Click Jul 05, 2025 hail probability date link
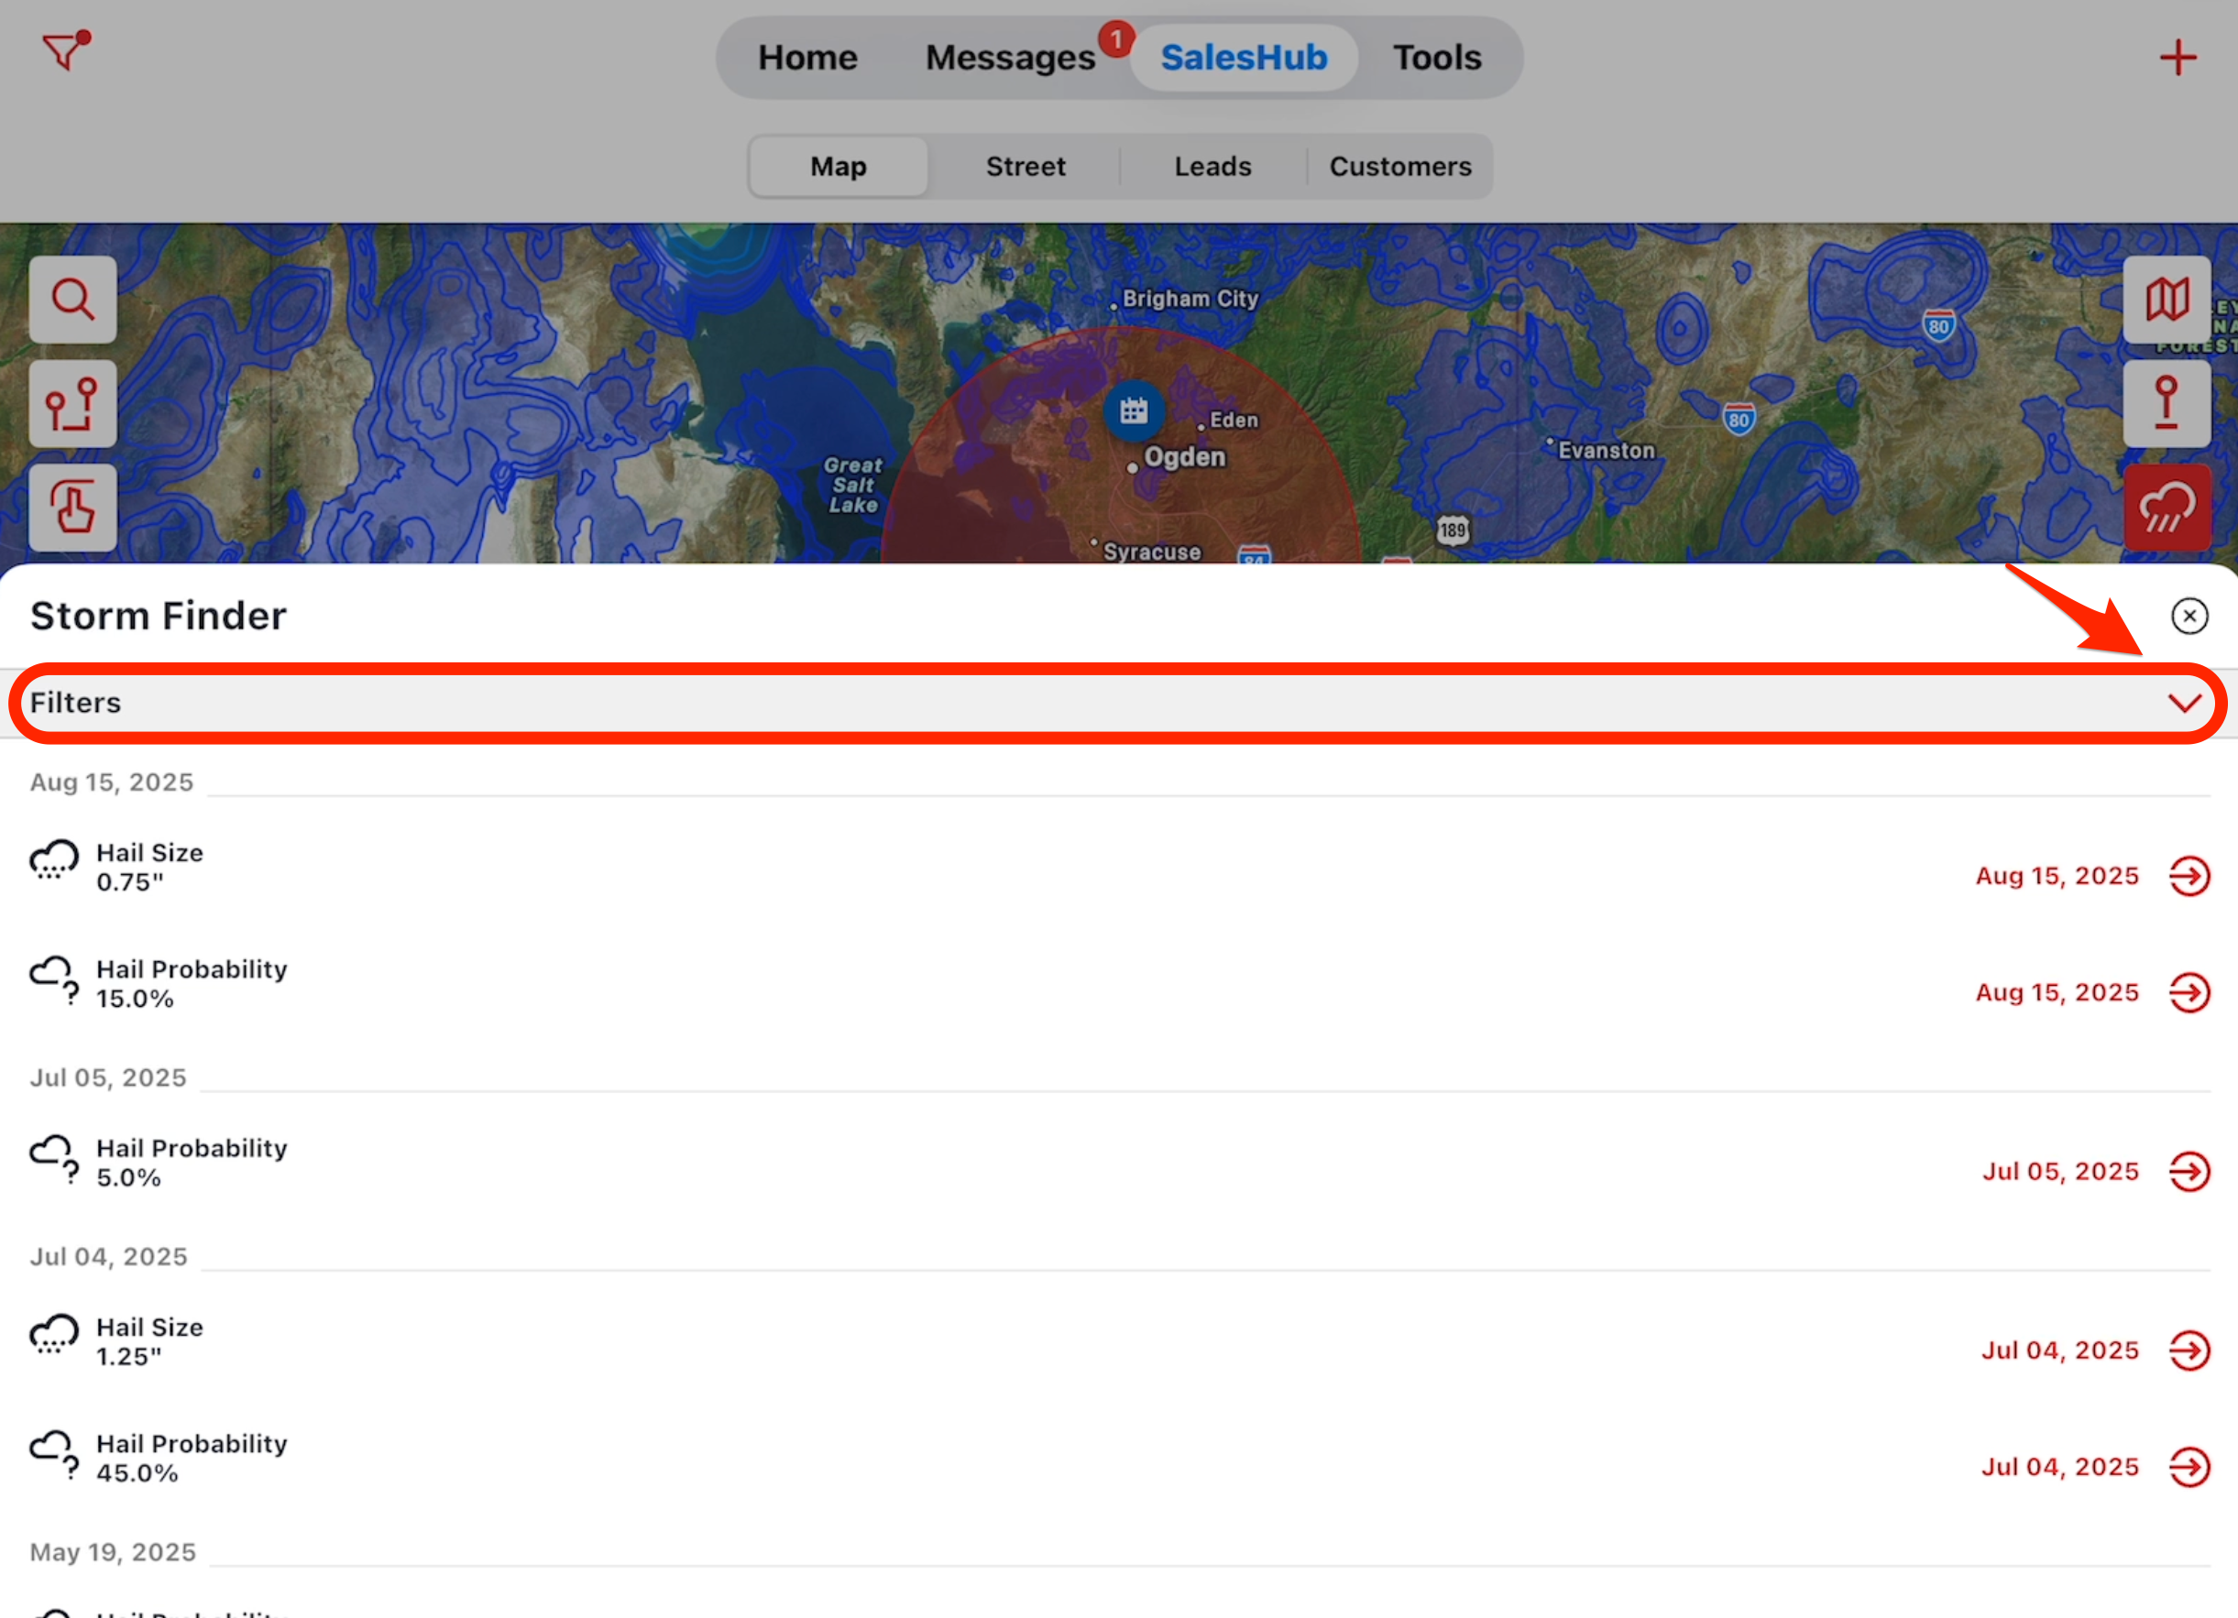The height and width of the screenshot is (1618, 2238). pos(2059,1171)
